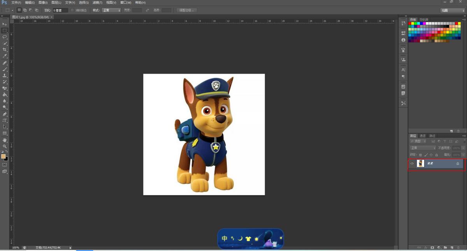Select the Pen tool
Viewport: 467px width, 251px height.
click(x=5, y=114)
